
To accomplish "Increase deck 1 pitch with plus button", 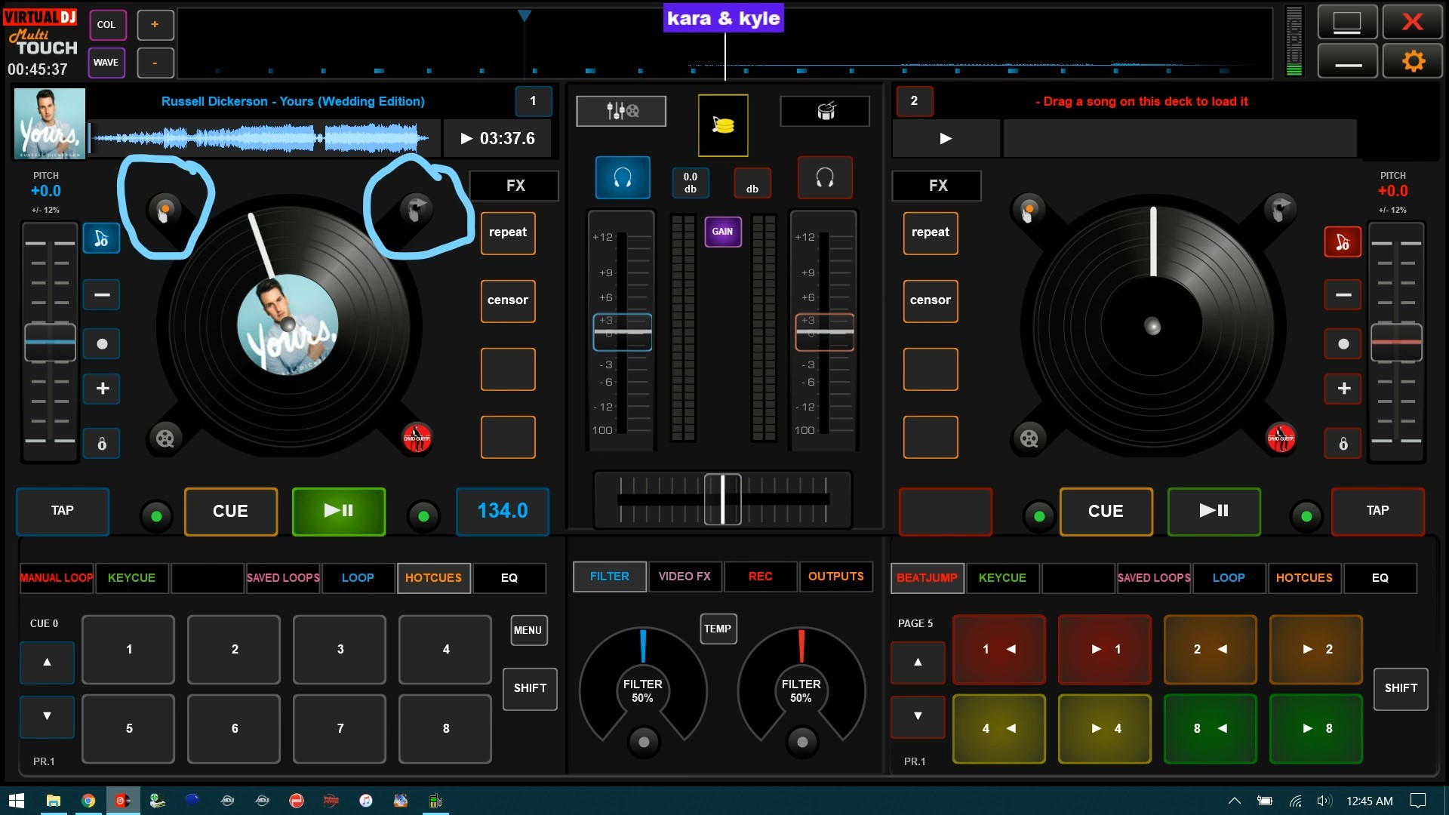I will coord(102,389).
